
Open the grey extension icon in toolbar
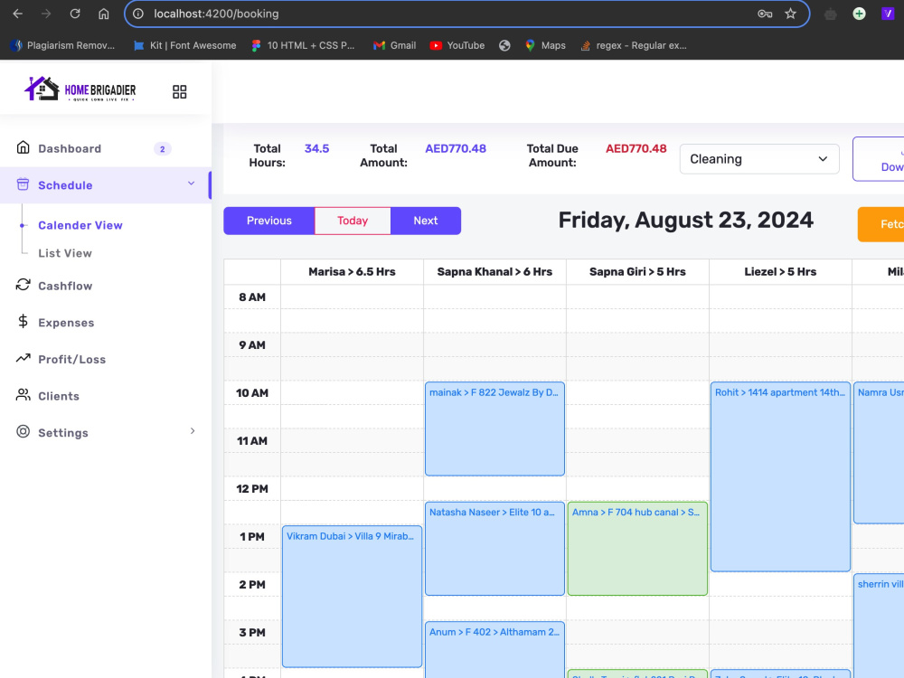tap(830, 14)
